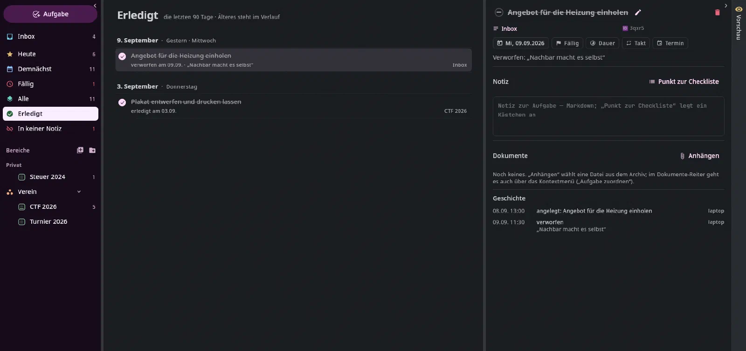Toggle the status circle in the detail header
Screen dimensions: 746x351
(x=499, y=13)
